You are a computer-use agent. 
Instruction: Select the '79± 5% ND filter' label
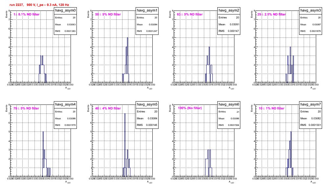tap(26, 108)
